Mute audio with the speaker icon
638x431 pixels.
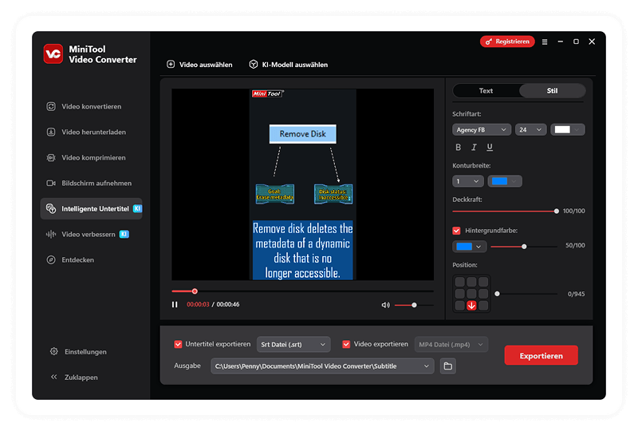[385, 305]
